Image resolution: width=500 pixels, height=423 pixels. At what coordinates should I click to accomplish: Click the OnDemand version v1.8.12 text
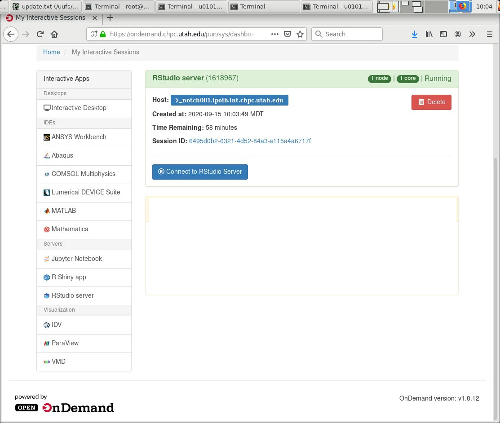point(439,398)
